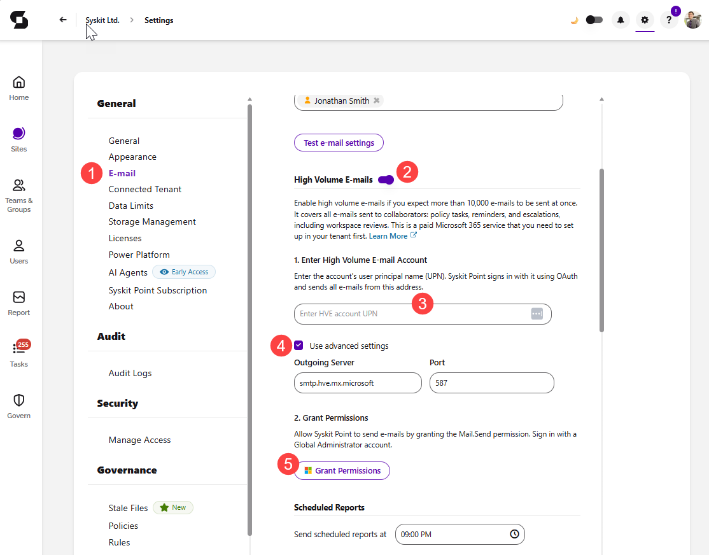The height and width of the screenshot is (555, 709).
Task: Click the clock icon in time field
Action: click(x=515, y=534)
